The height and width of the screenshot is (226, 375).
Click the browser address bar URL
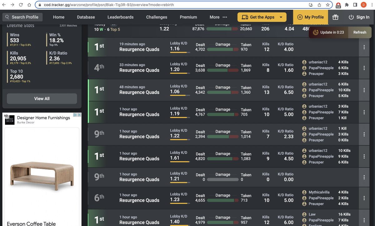109,5
